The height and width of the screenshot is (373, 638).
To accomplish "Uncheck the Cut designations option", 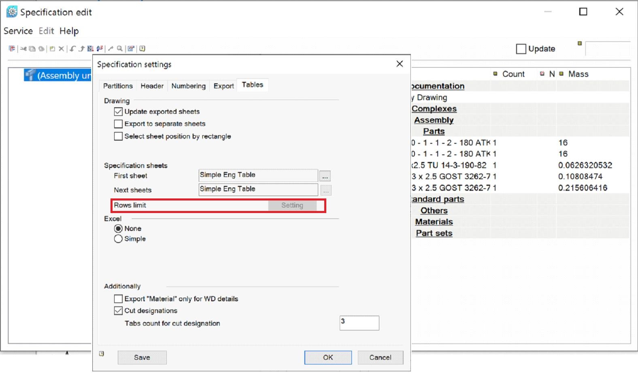I will tap(118, 311).
